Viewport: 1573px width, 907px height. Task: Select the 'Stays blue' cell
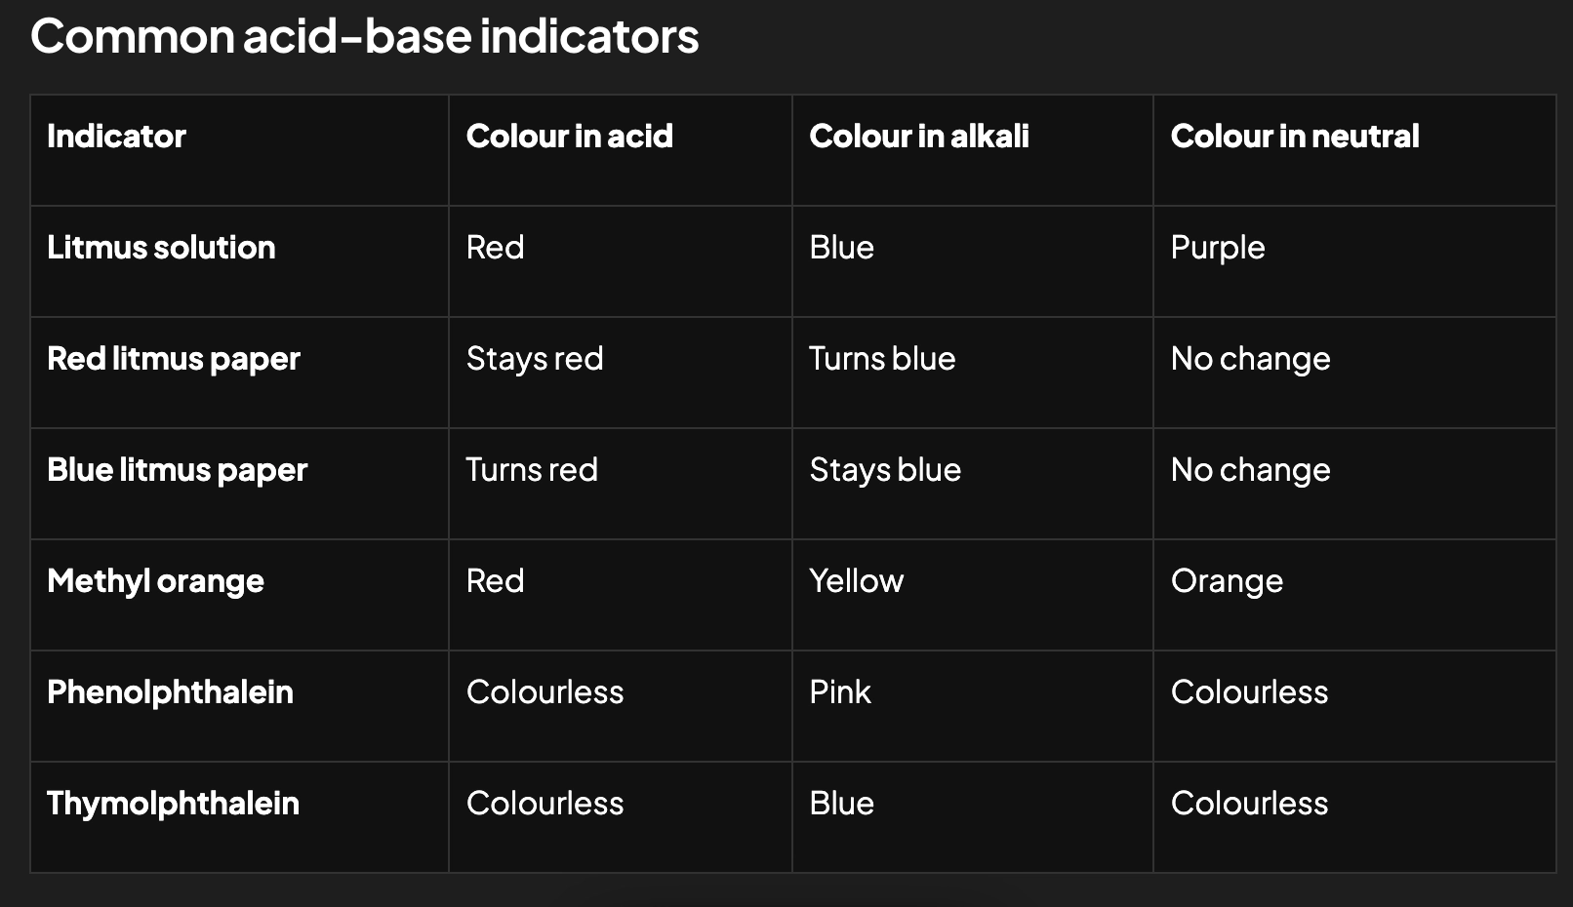[885, 470]
